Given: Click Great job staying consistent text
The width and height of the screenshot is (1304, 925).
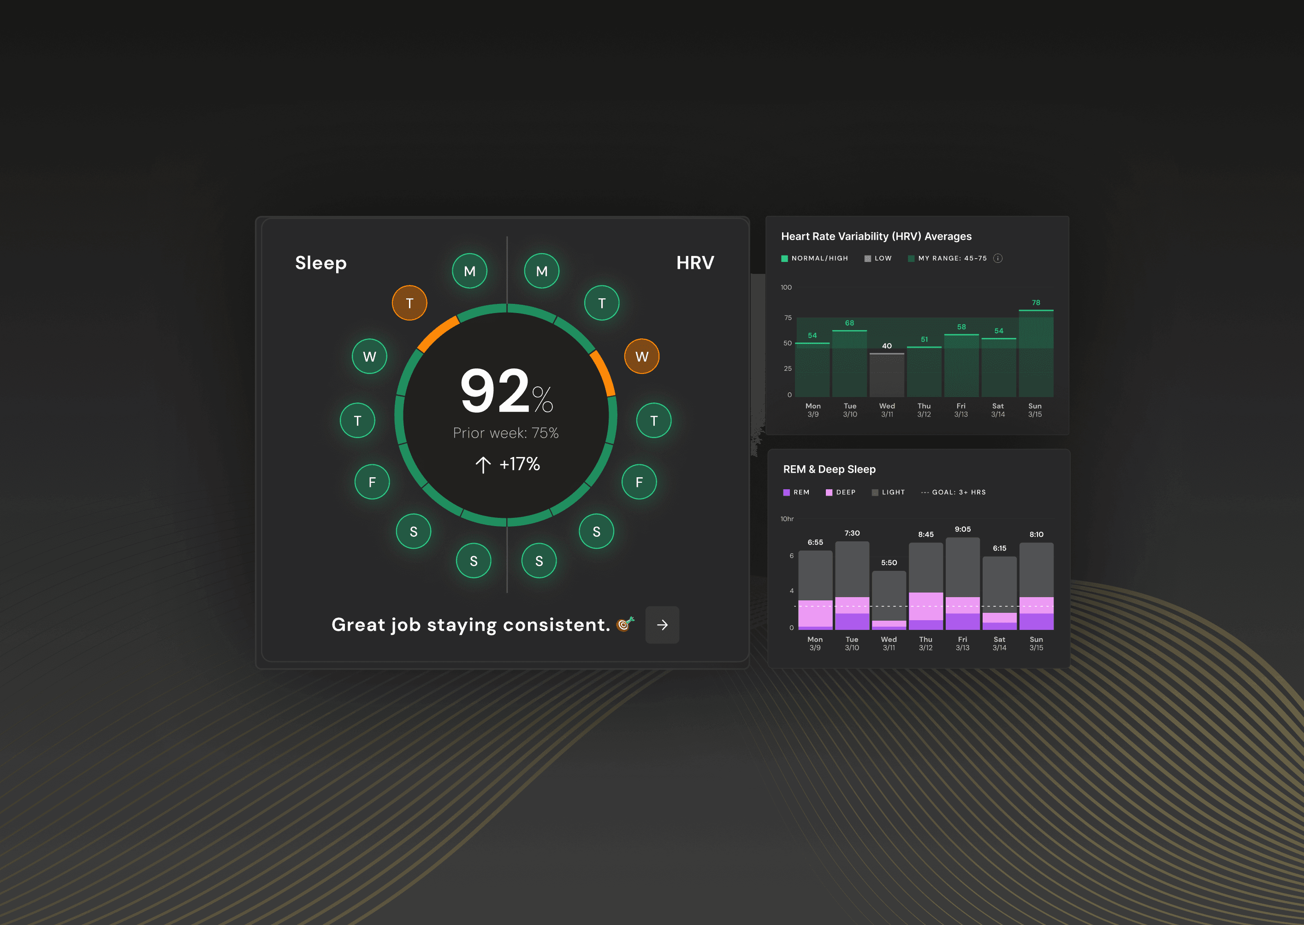Looking at the screenshot, I should point(470,625).
